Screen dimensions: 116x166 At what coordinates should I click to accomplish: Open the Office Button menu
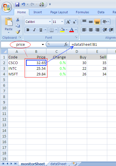pos(7,7)
